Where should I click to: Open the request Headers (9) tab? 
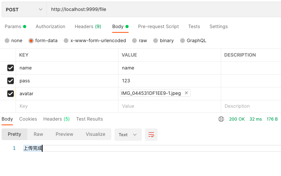pyautogui.click(x=88, y=27)
